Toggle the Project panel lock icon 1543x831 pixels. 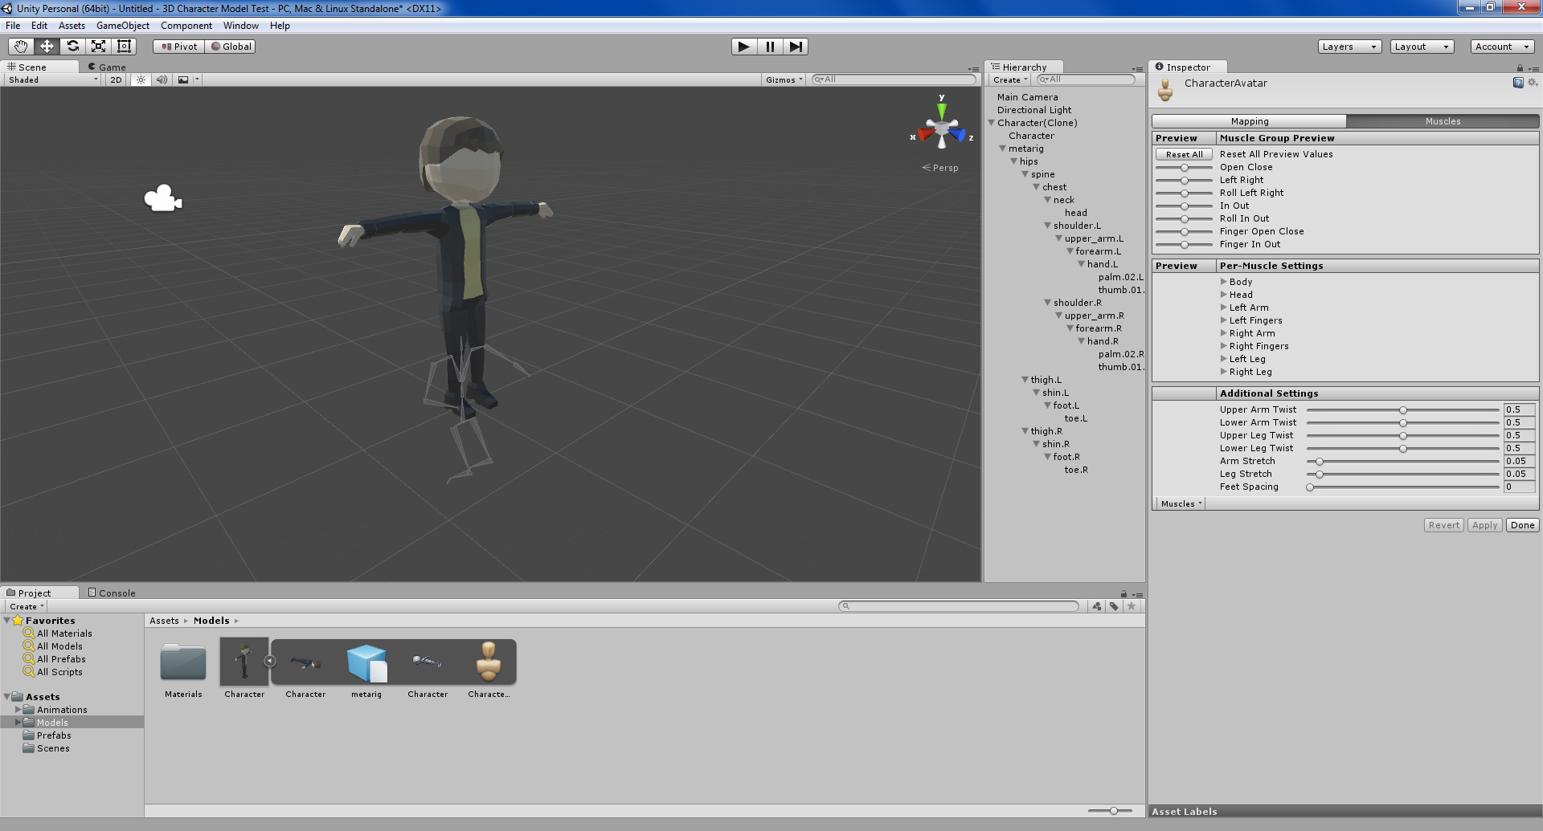[x=1123, y=593]
